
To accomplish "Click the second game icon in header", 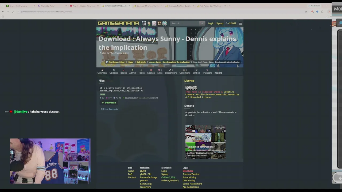I will (x=149, y=23).
